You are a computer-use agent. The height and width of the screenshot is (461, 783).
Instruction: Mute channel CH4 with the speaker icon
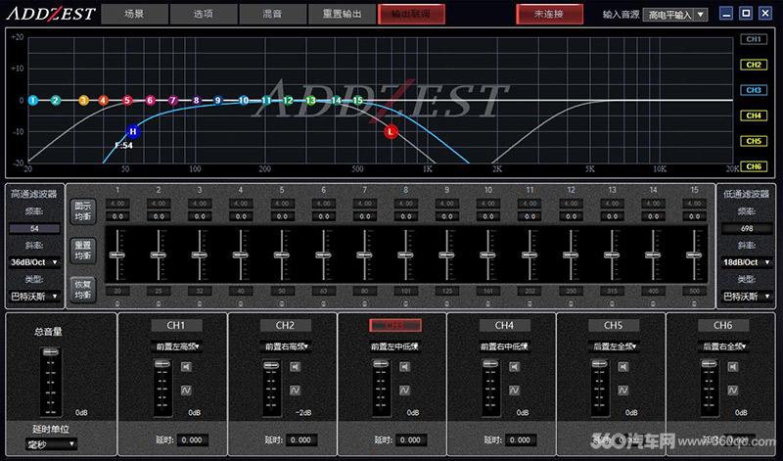click(515, 367)
